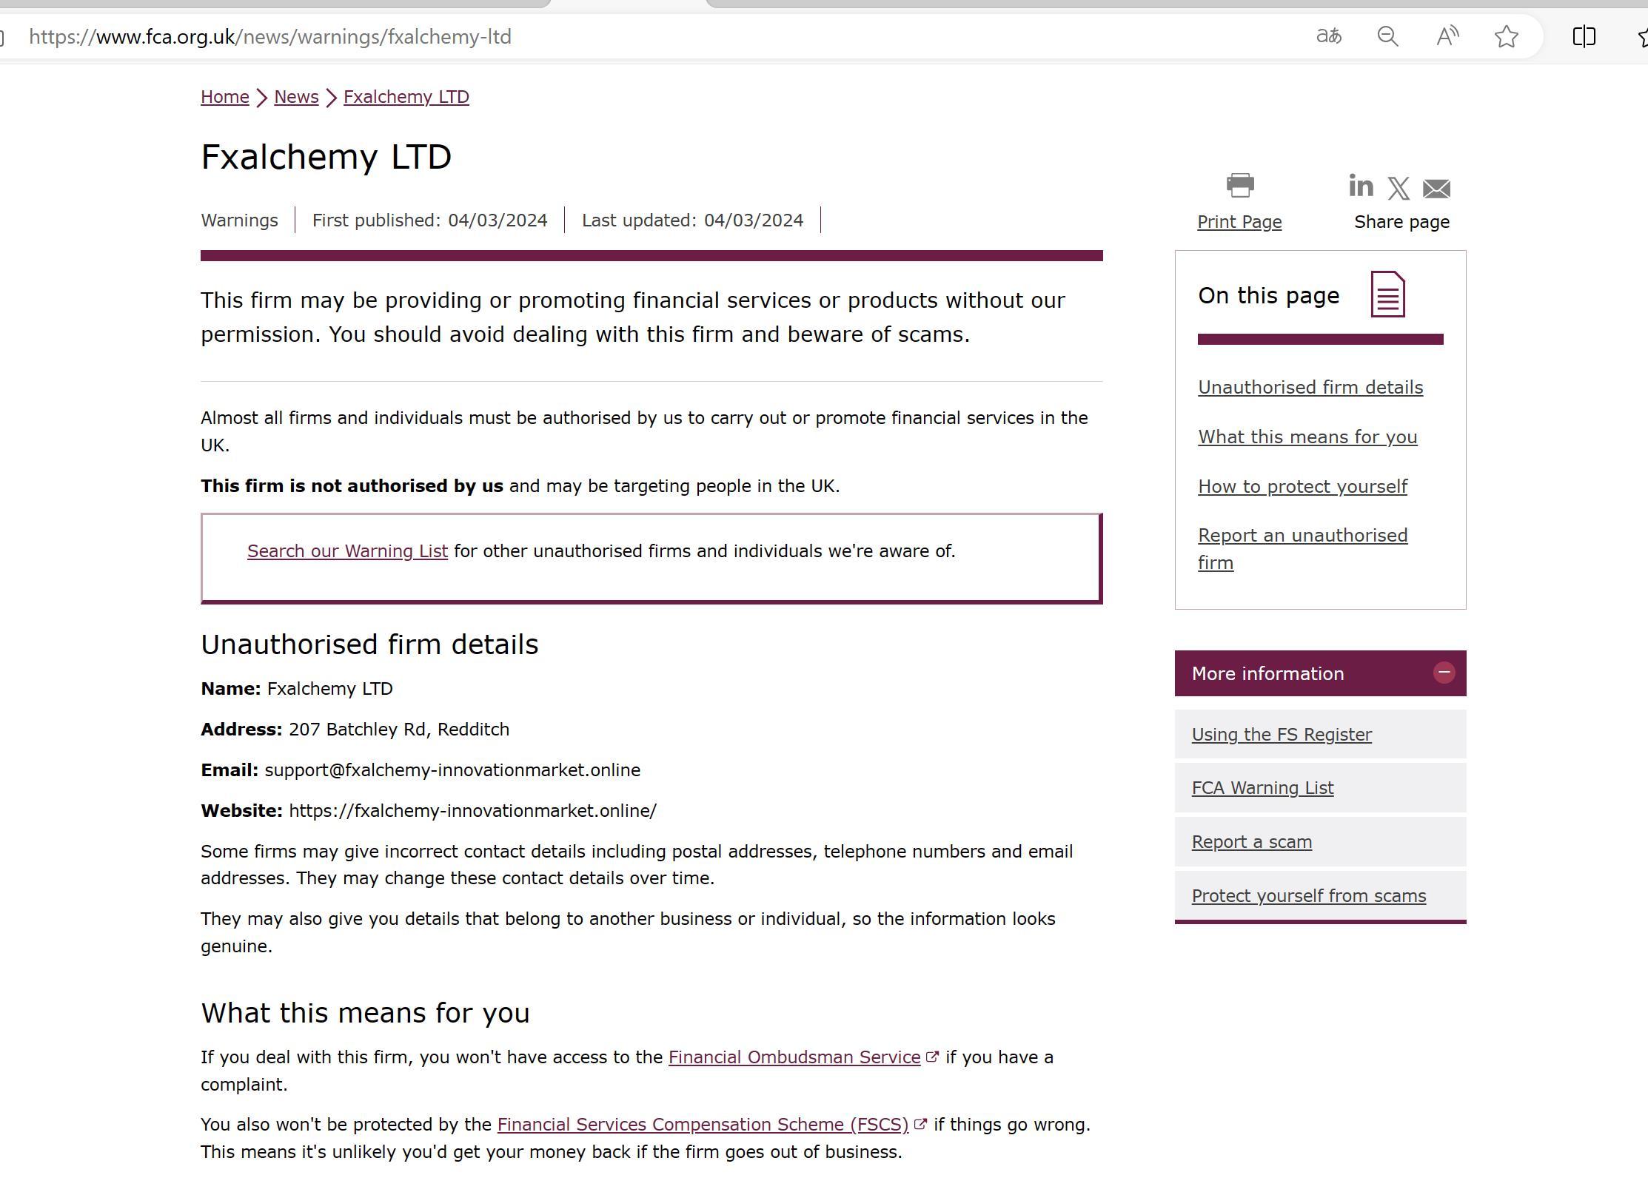Share page via LinkedIn icon
1648x1192 pixels.
click(1360, 186)
